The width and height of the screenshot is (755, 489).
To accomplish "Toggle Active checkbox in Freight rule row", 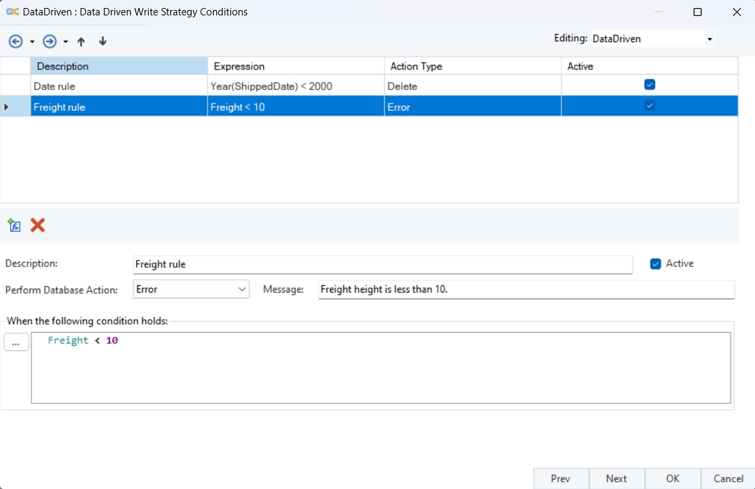I will tap(650, 106).
